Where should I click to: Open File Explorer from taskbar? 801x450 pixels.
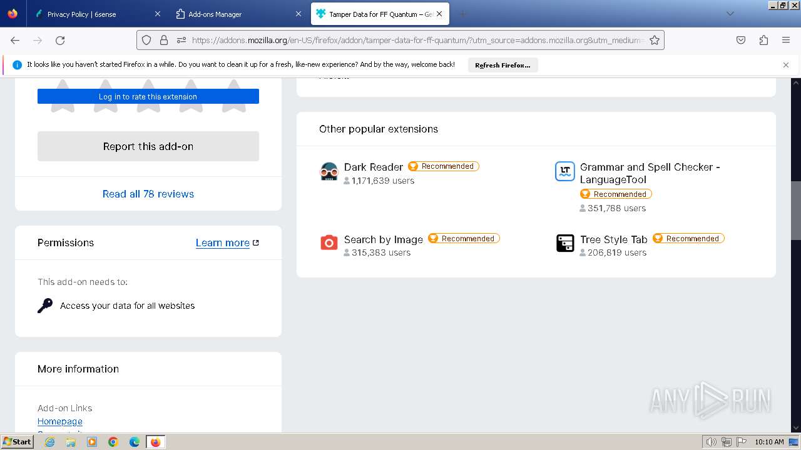71,442
